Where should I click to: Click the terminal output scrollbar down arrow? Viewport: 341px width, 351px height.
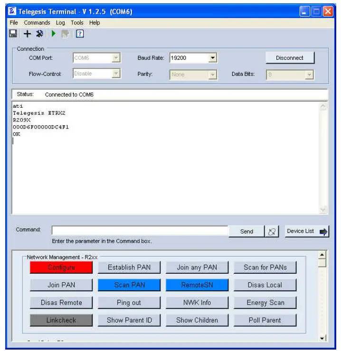tap(323, 210)
